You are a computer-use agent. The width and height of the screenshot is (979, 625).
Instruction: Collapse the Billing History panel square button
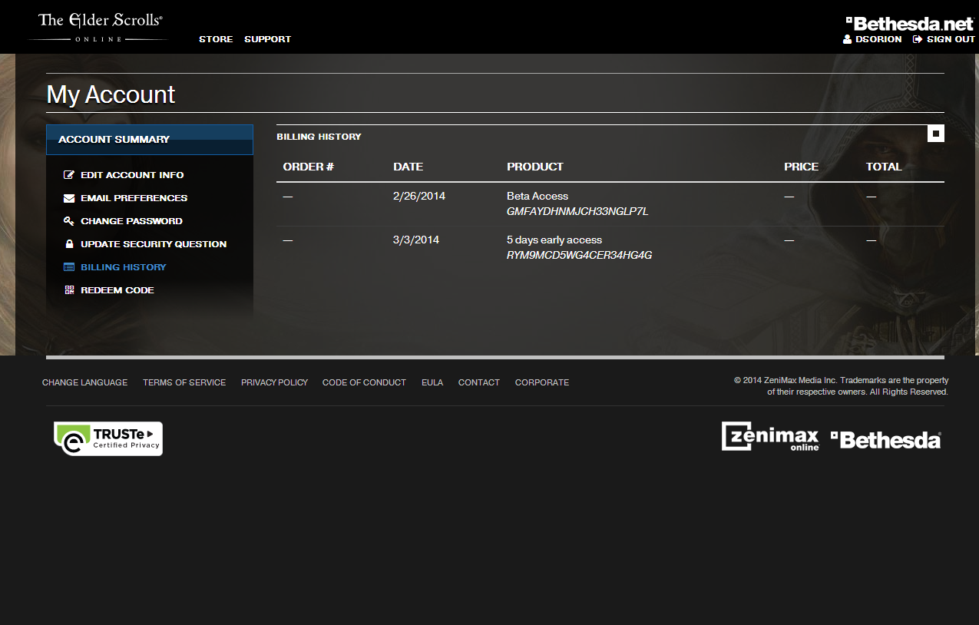935,134
